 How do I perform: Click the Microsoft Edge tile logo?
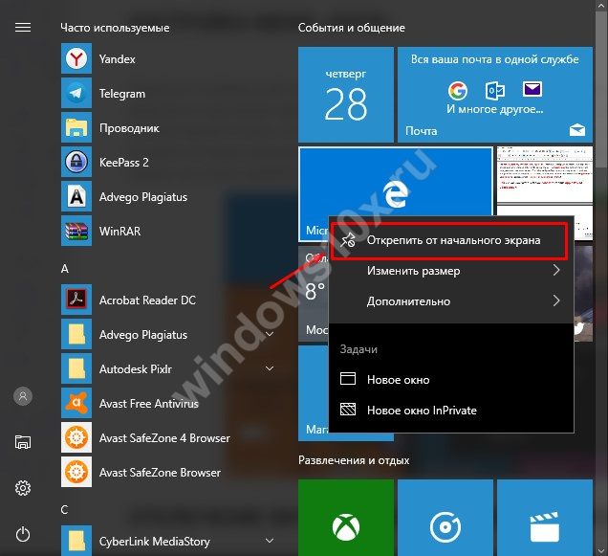(395, 193)
